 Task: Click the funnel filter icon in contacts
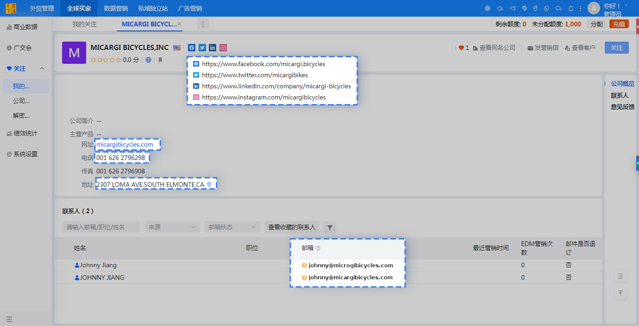[x=330, y=227]
